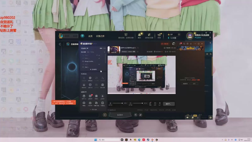Open the search icon in League side panel
Screen dimensions: 252x142
coord(210,54)
